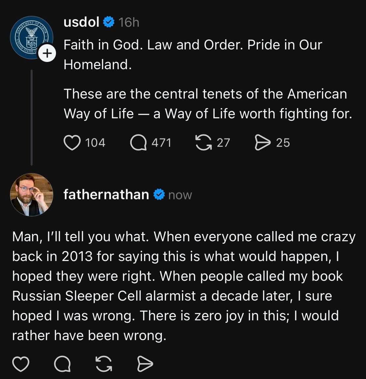Open replies on the usdol post

click(138, 143)
